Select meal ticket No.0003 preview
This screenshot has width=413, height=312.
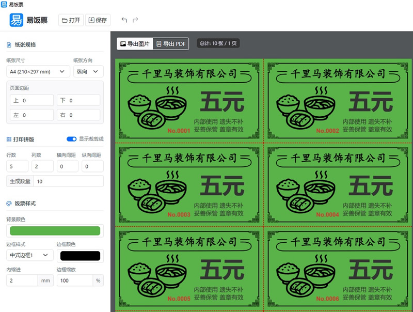coord(189,185)
